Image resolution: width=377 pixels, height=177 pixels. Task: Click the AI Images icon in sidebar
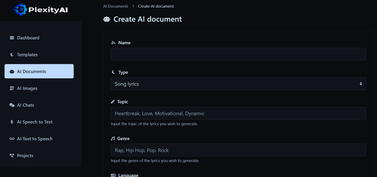(x=12, y=88)
